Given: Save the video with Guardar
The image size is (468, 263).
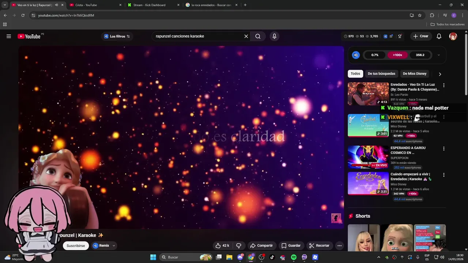Looking at the screenshot, I should pos(291,245).
